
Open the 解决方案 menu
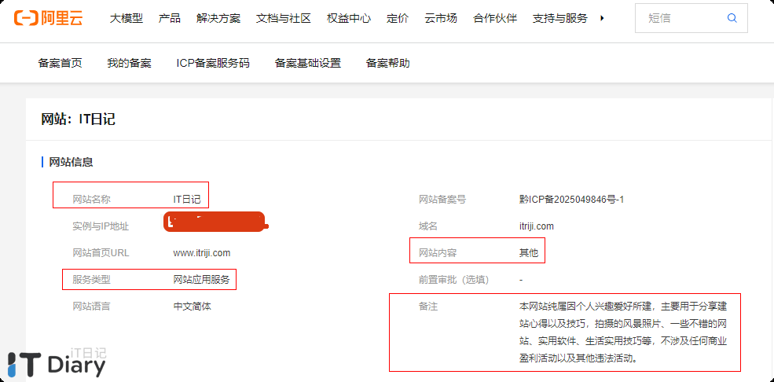(218, 18)
